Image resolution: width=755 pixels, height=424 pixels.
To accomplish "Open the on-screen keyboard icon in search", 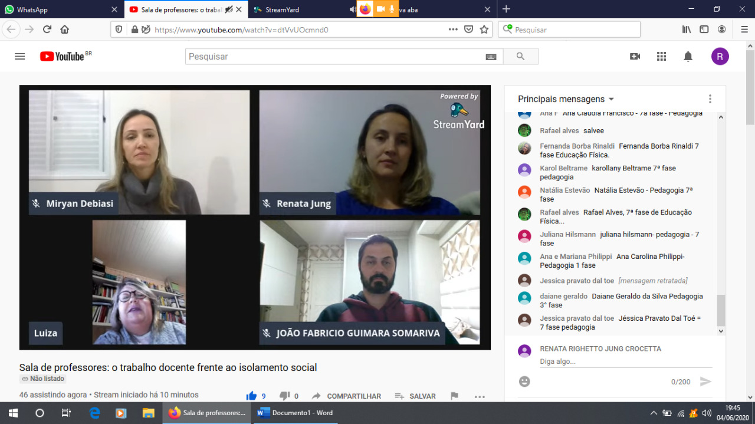I will tap(491, 57).
